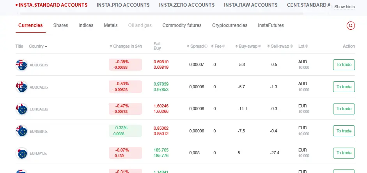Screen dimensions: 367x173
Task: Open the Cryptocurrencies tab
Action: point(230,25)
